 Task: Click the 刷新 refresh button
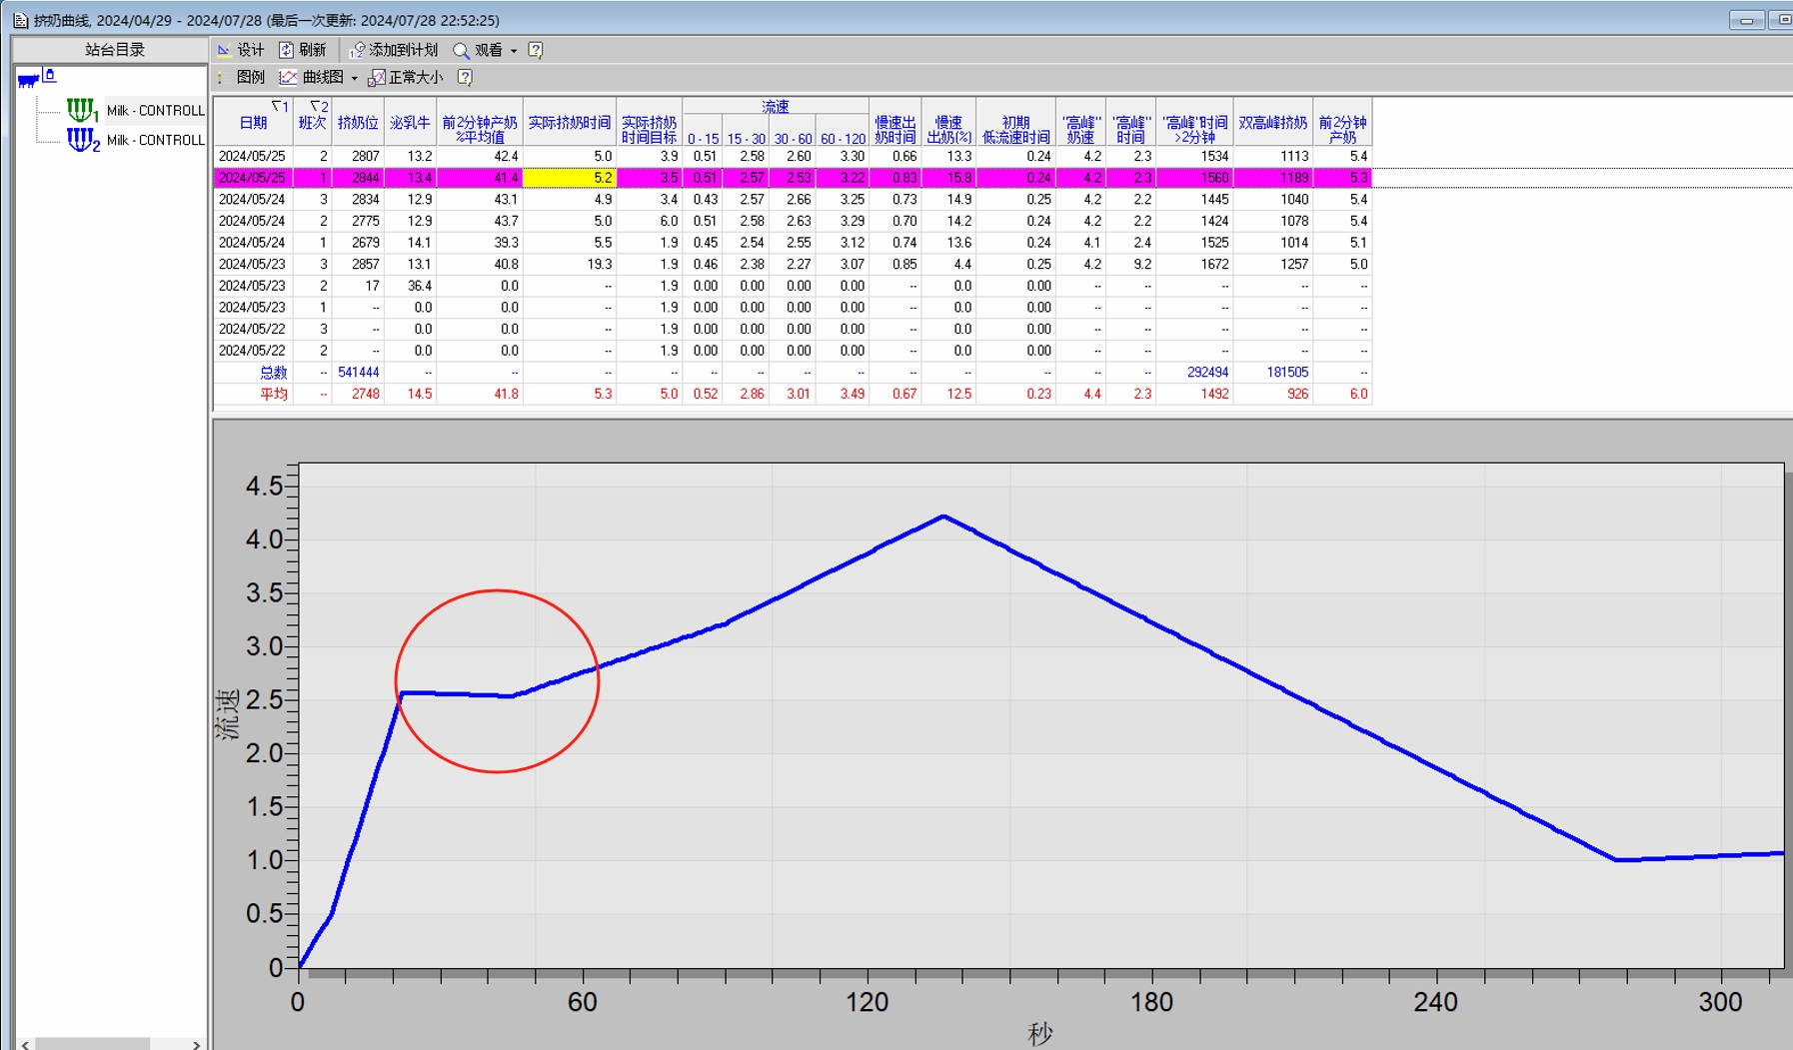click(x=303, y=50)
